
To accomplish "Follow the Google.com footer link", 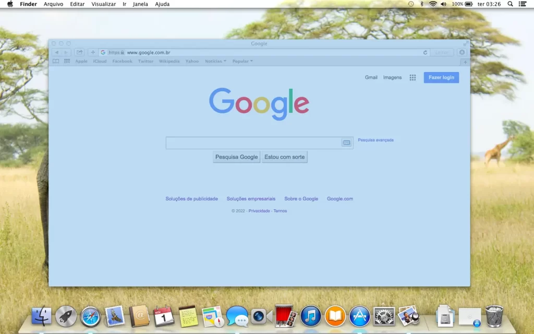I will click(340, 199).
